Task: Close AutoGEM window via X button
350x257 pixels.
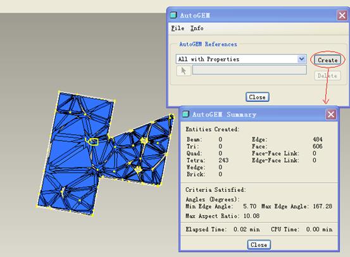Action: pos(342,15)
